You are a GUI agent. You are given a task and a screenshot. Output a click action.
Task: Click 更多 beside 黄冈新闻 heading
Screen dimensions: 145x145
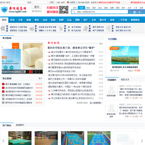101,43
